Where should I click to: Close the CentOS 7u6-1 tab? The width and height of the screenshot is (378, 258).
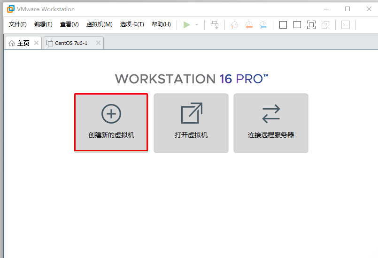coord(98,43)
